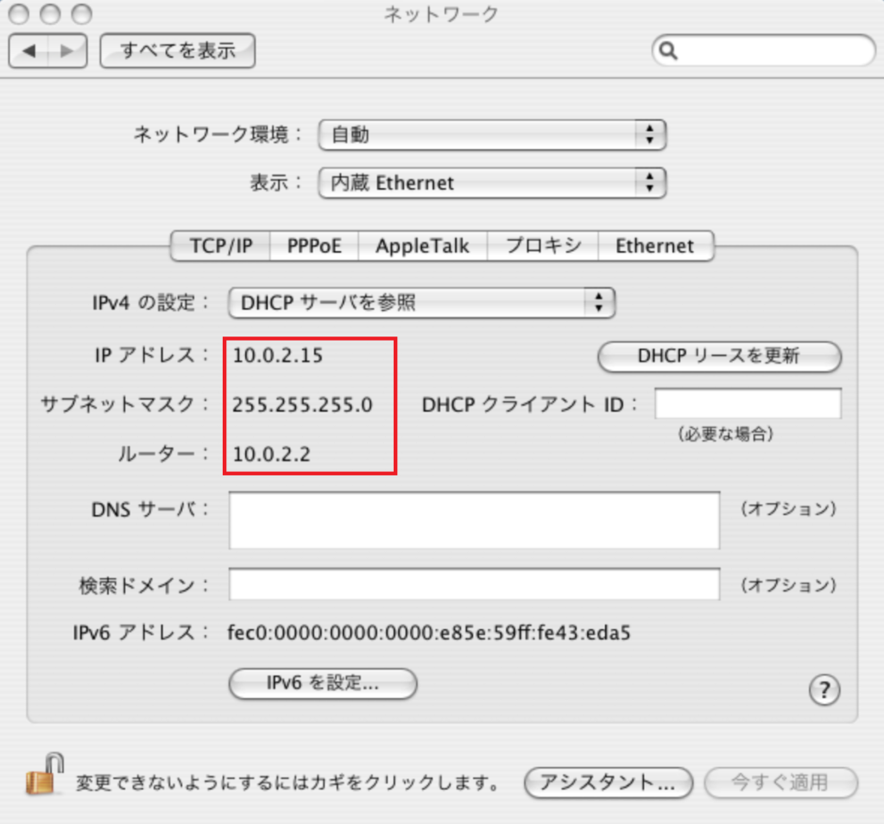Click the magnifying glass search icon

[x=668, y=51]
